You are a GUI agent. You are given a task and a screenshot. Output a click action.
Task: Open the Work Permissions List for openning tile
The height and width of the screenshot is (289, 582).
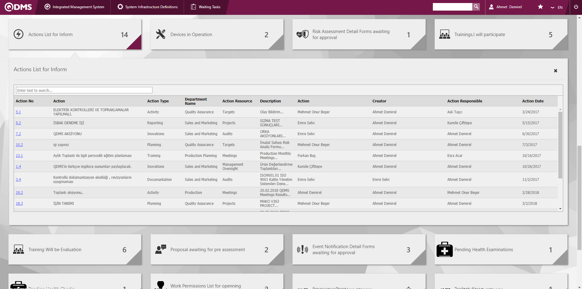coord(217,281)
